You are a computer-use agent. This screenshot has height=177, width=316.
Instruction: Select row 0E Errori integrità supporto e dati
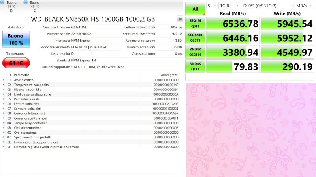(x=91, y=142)
